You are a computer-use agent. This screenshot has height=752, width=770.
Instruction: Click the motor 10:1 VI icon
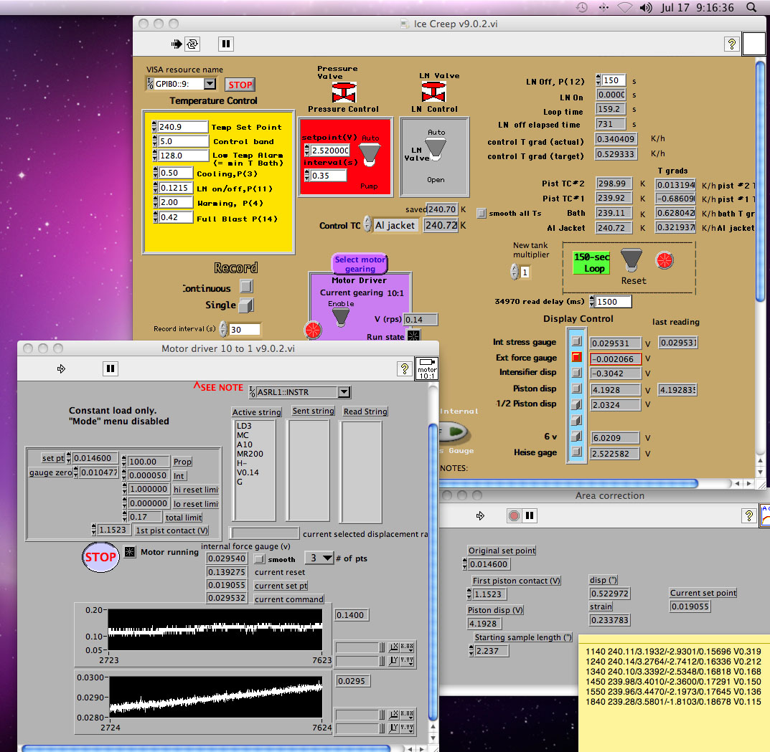coord(428,369)
